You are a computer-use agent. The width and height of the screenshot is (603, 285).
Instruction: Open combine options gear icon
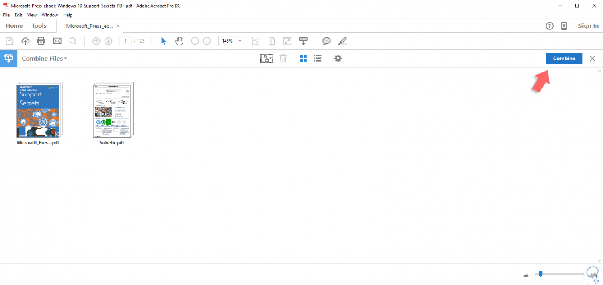pos(338,58)
